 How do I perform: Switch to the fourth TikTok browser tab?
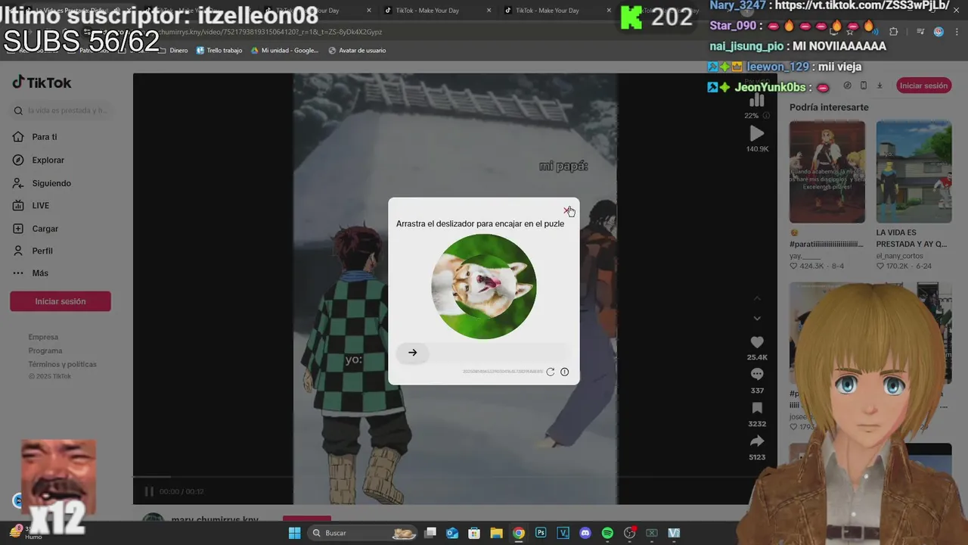[435, 11]
